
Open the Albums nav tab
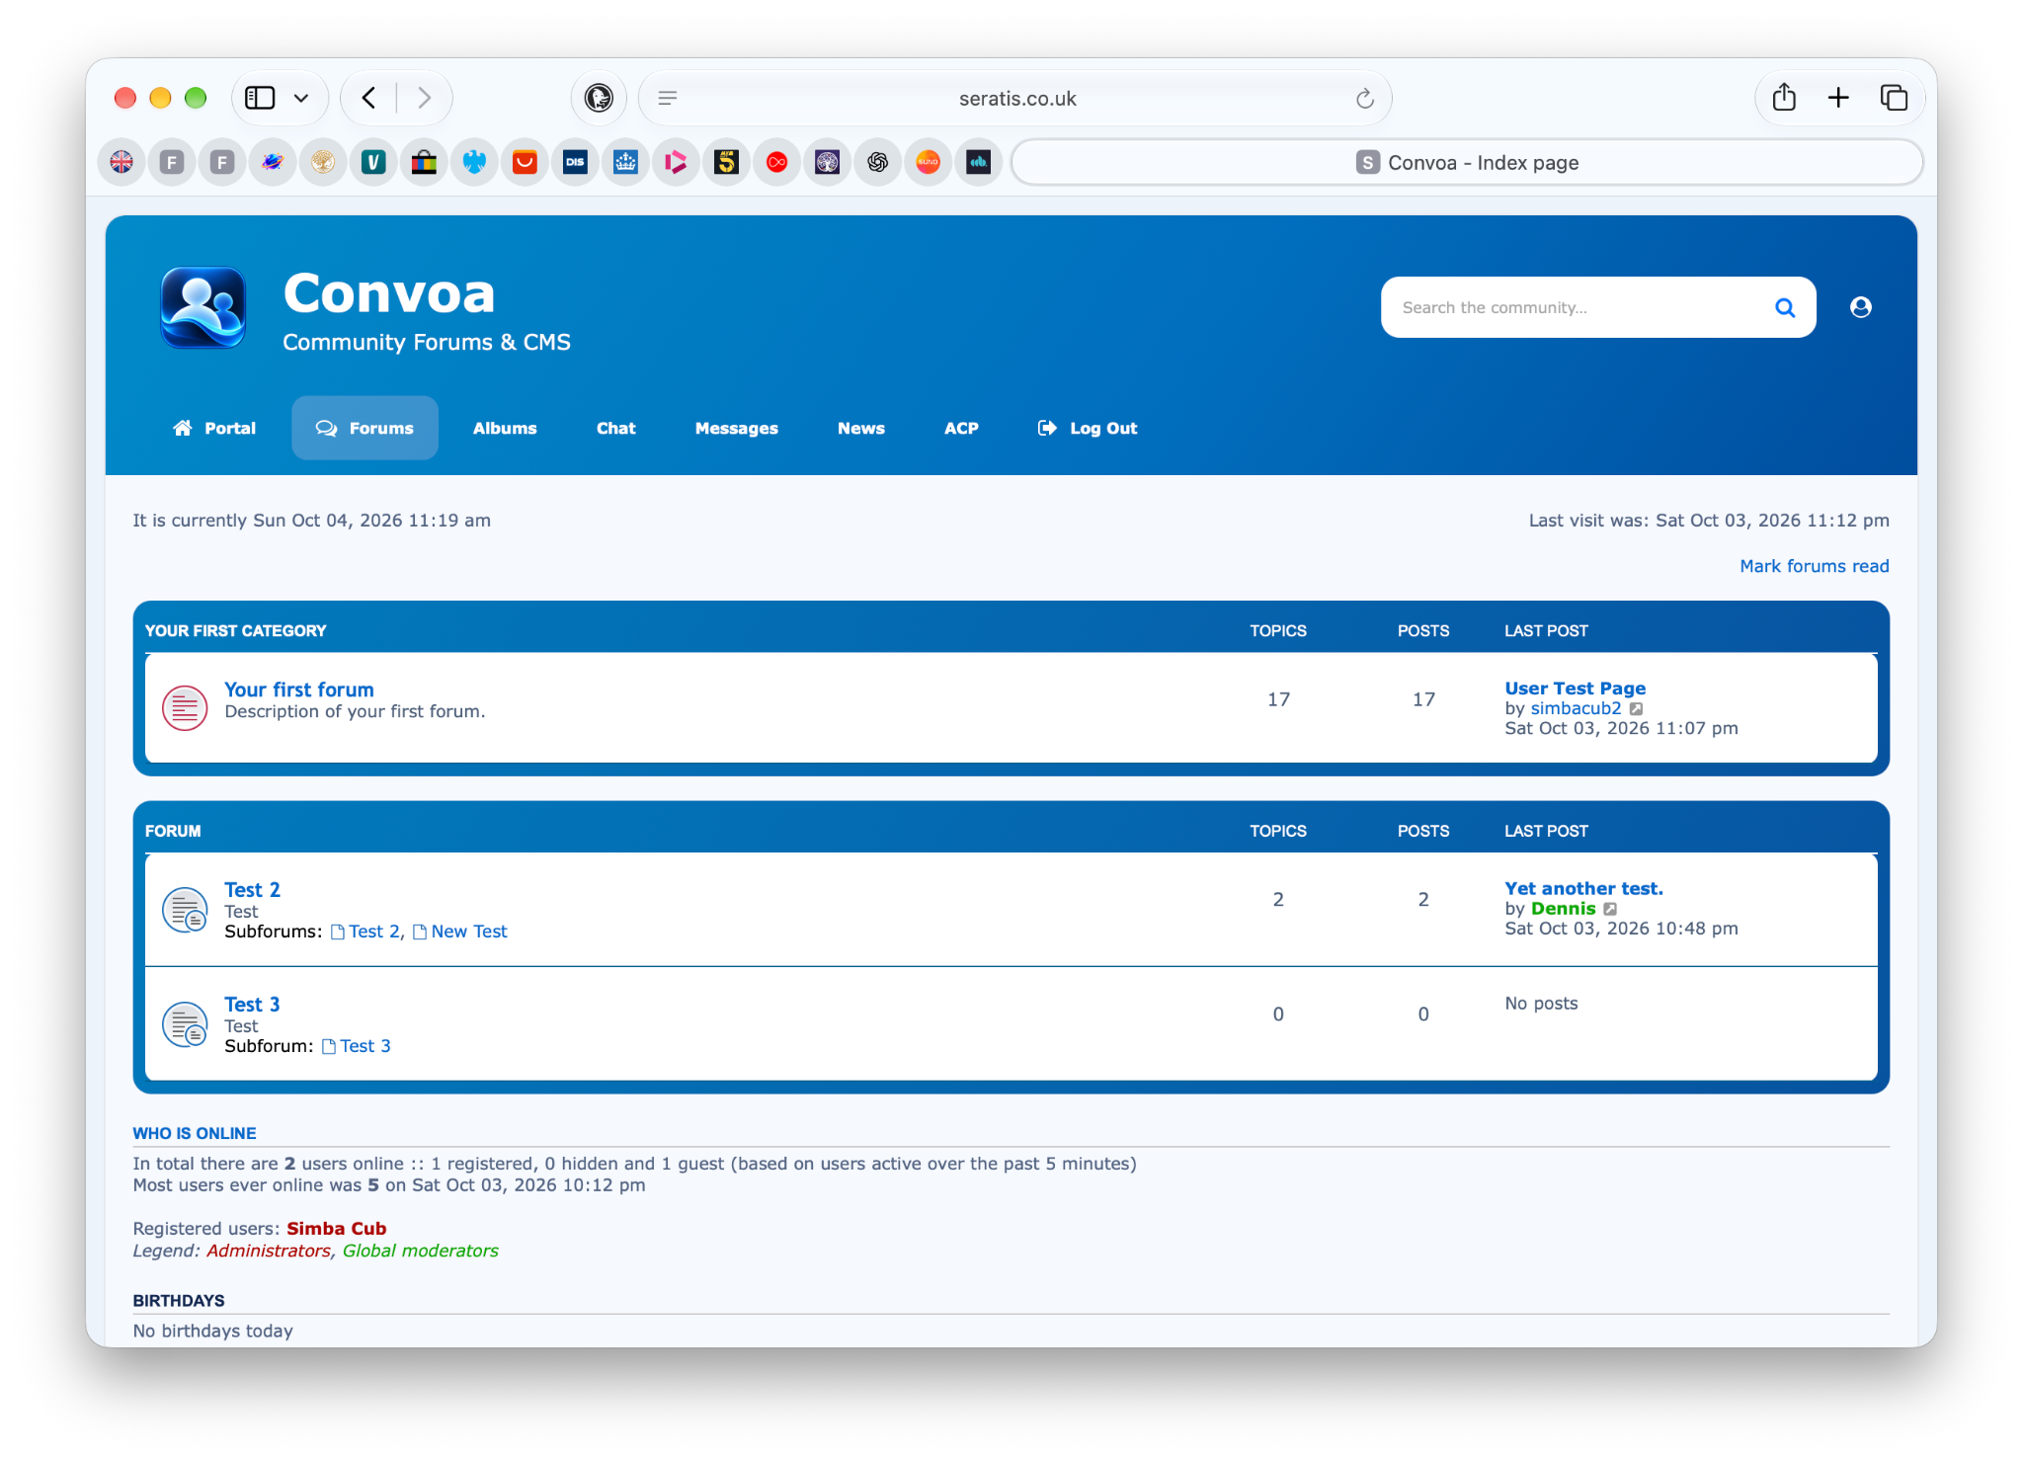pyautogui.click(x=505, y=428)
